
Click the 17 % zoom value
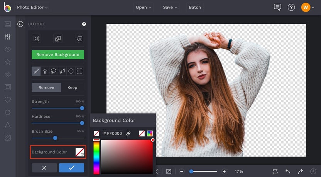[x=239, y=172]
